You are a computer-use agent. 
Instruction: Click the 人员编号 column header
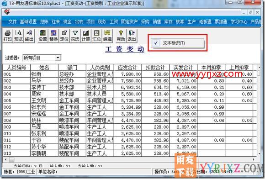pos(16,68)
